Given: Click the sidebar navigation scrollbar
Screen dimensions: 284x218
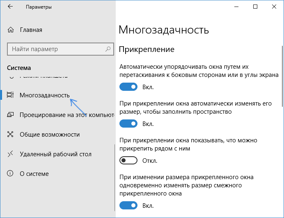Looking at the screenshot, I should point(115,178).
